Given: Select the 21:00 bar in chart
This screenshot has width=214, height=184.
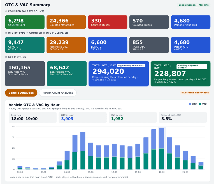Looking at the screenshot, I should tap(185, 160).
